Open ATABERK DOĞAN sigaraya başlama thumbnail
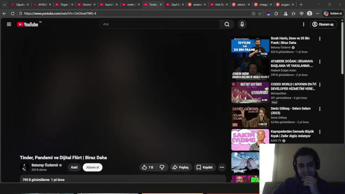The image size is (345, 194). (x=250, y=69)
